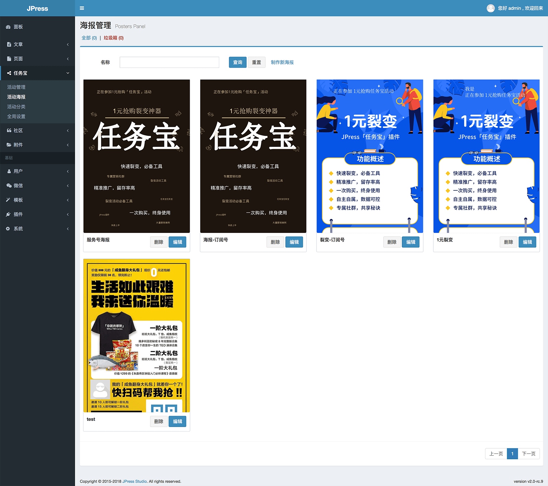Switch to the 垃圾箱 filter tab

[113, 38]
